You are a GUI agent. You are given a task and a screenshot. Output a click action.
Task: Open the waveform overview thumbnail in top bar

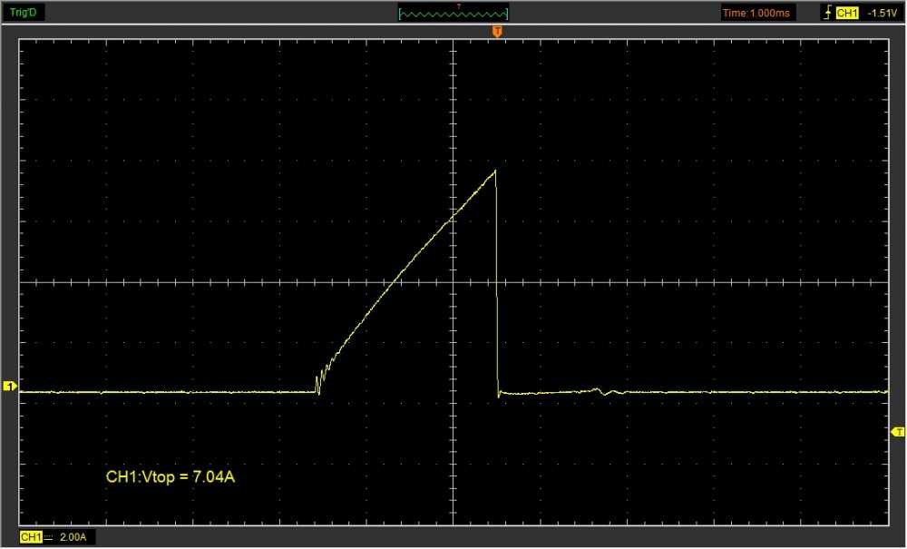(453, 14)
